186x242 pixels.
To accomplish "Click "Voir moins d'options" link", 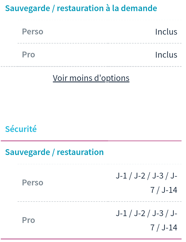I will coord(91,78).
